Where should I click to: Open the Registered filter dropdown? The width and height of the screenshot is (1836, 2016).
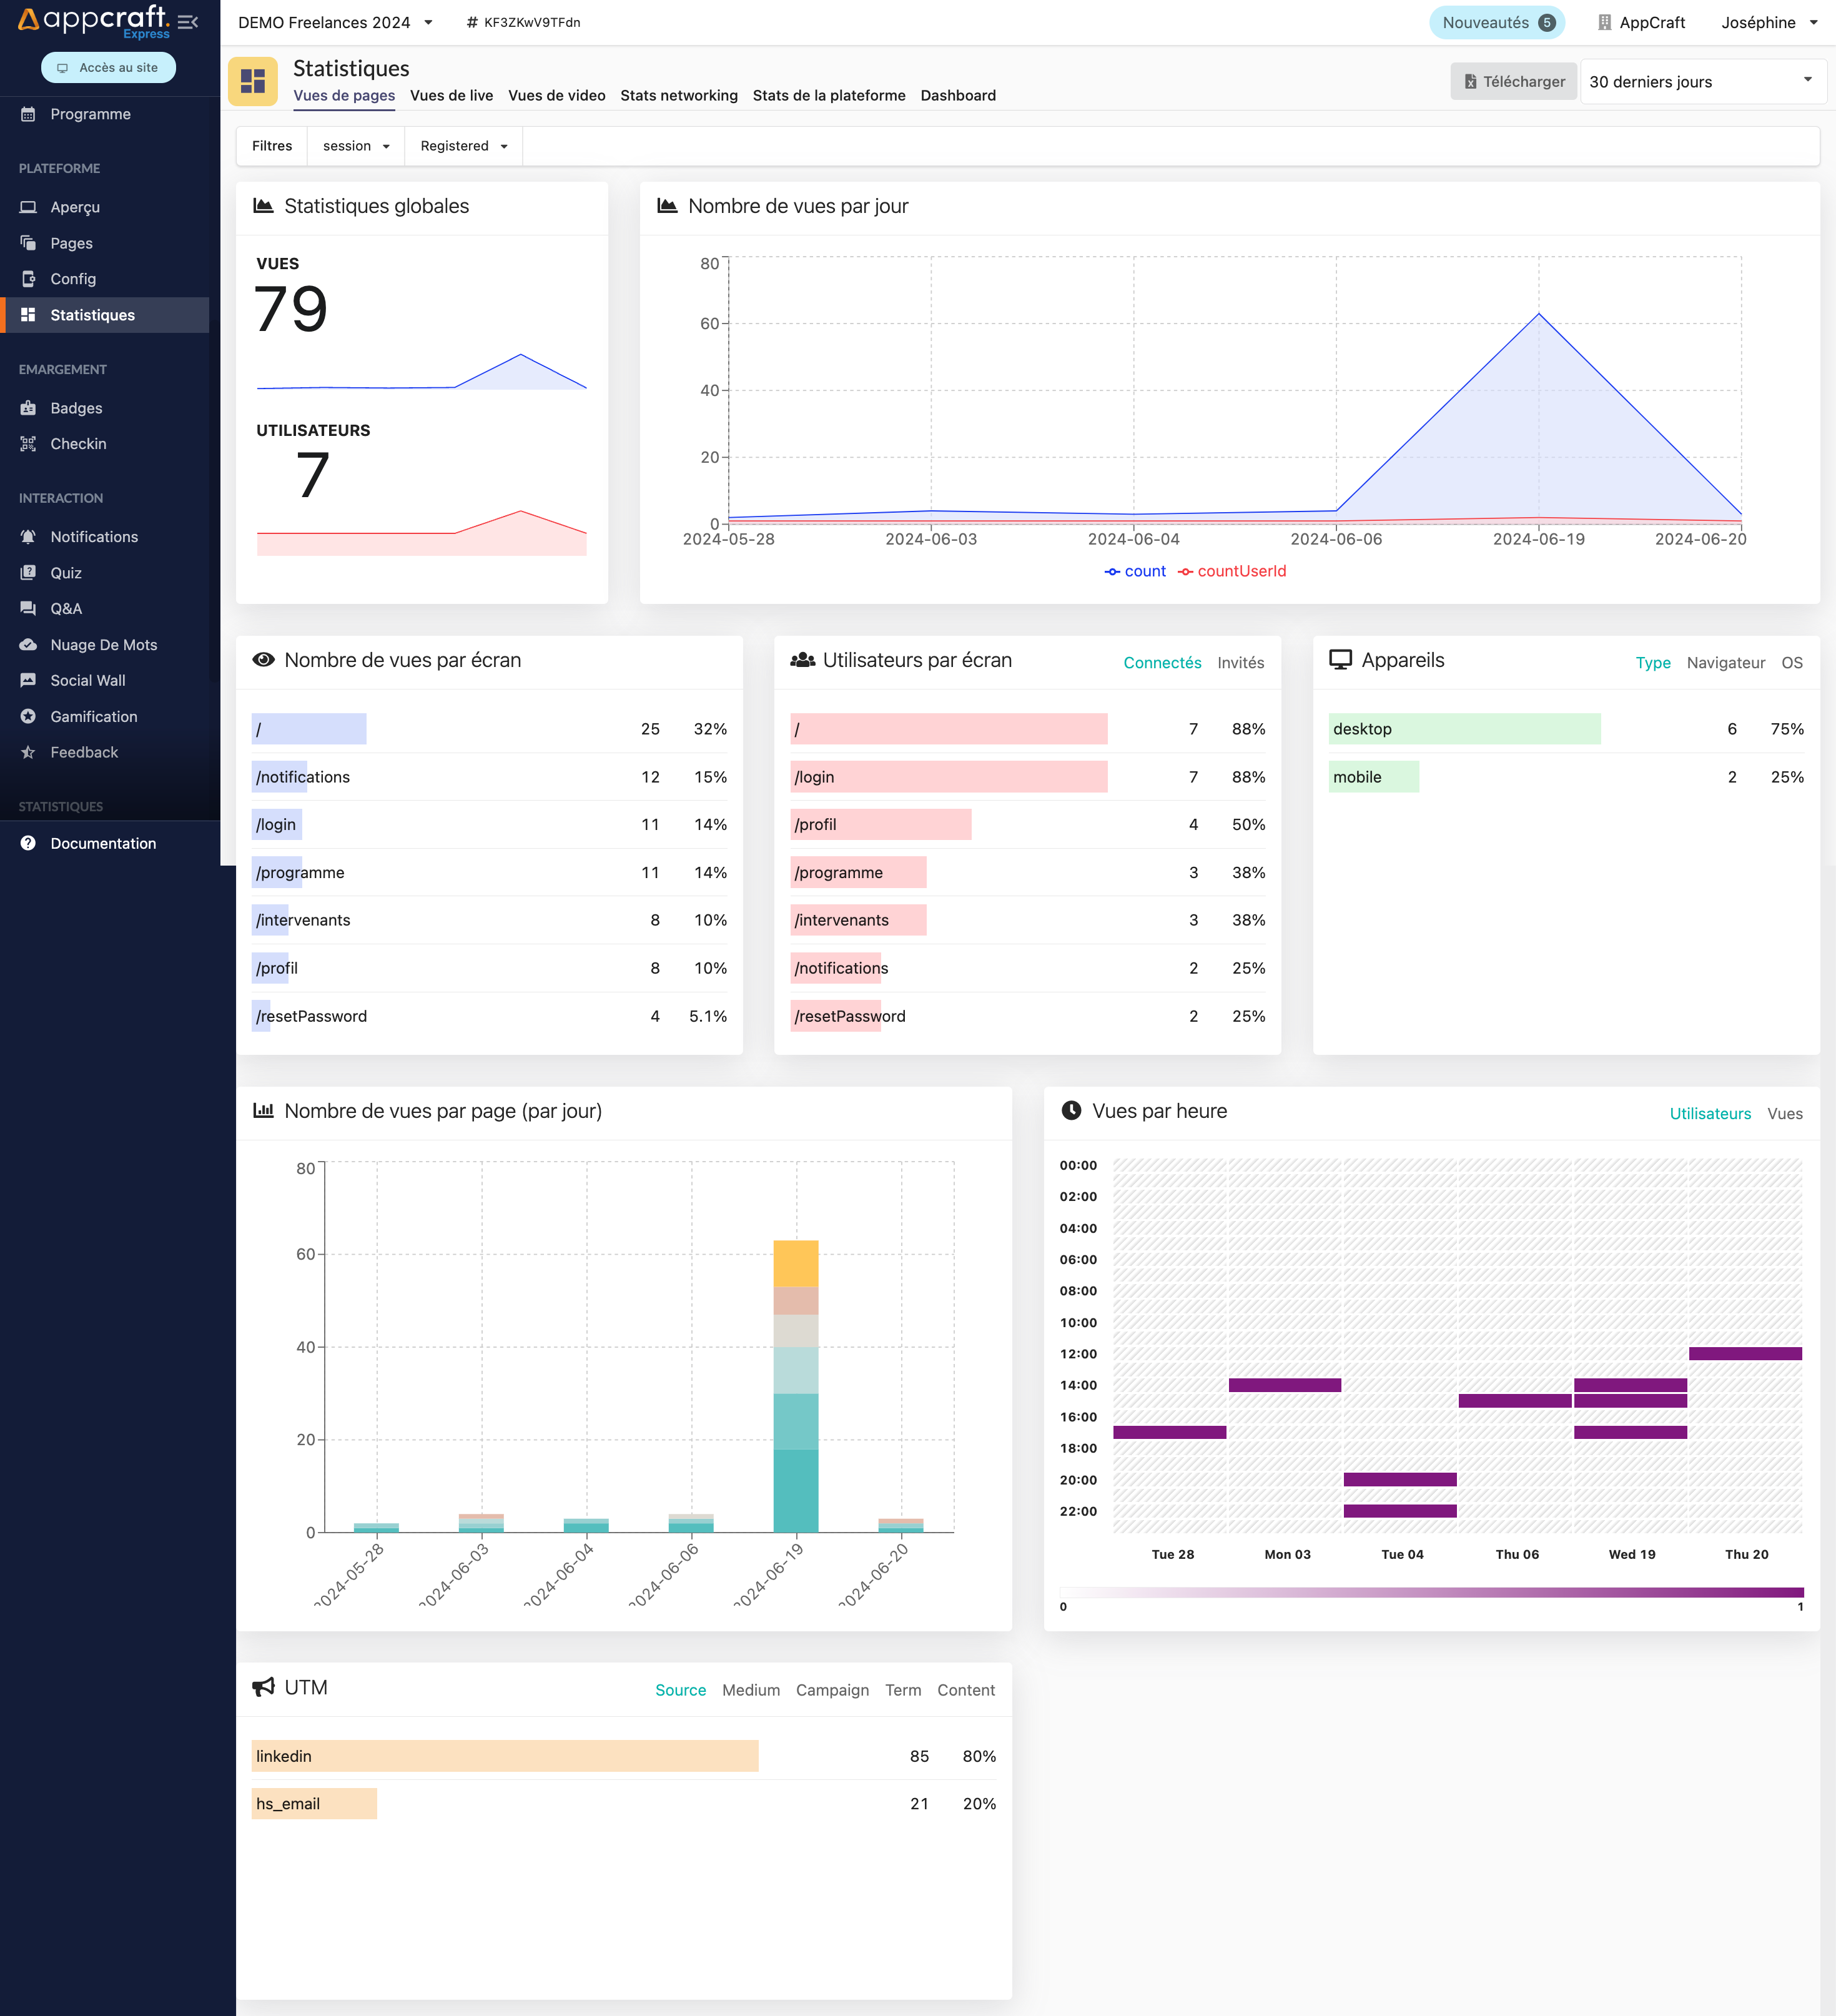(463, 146)
